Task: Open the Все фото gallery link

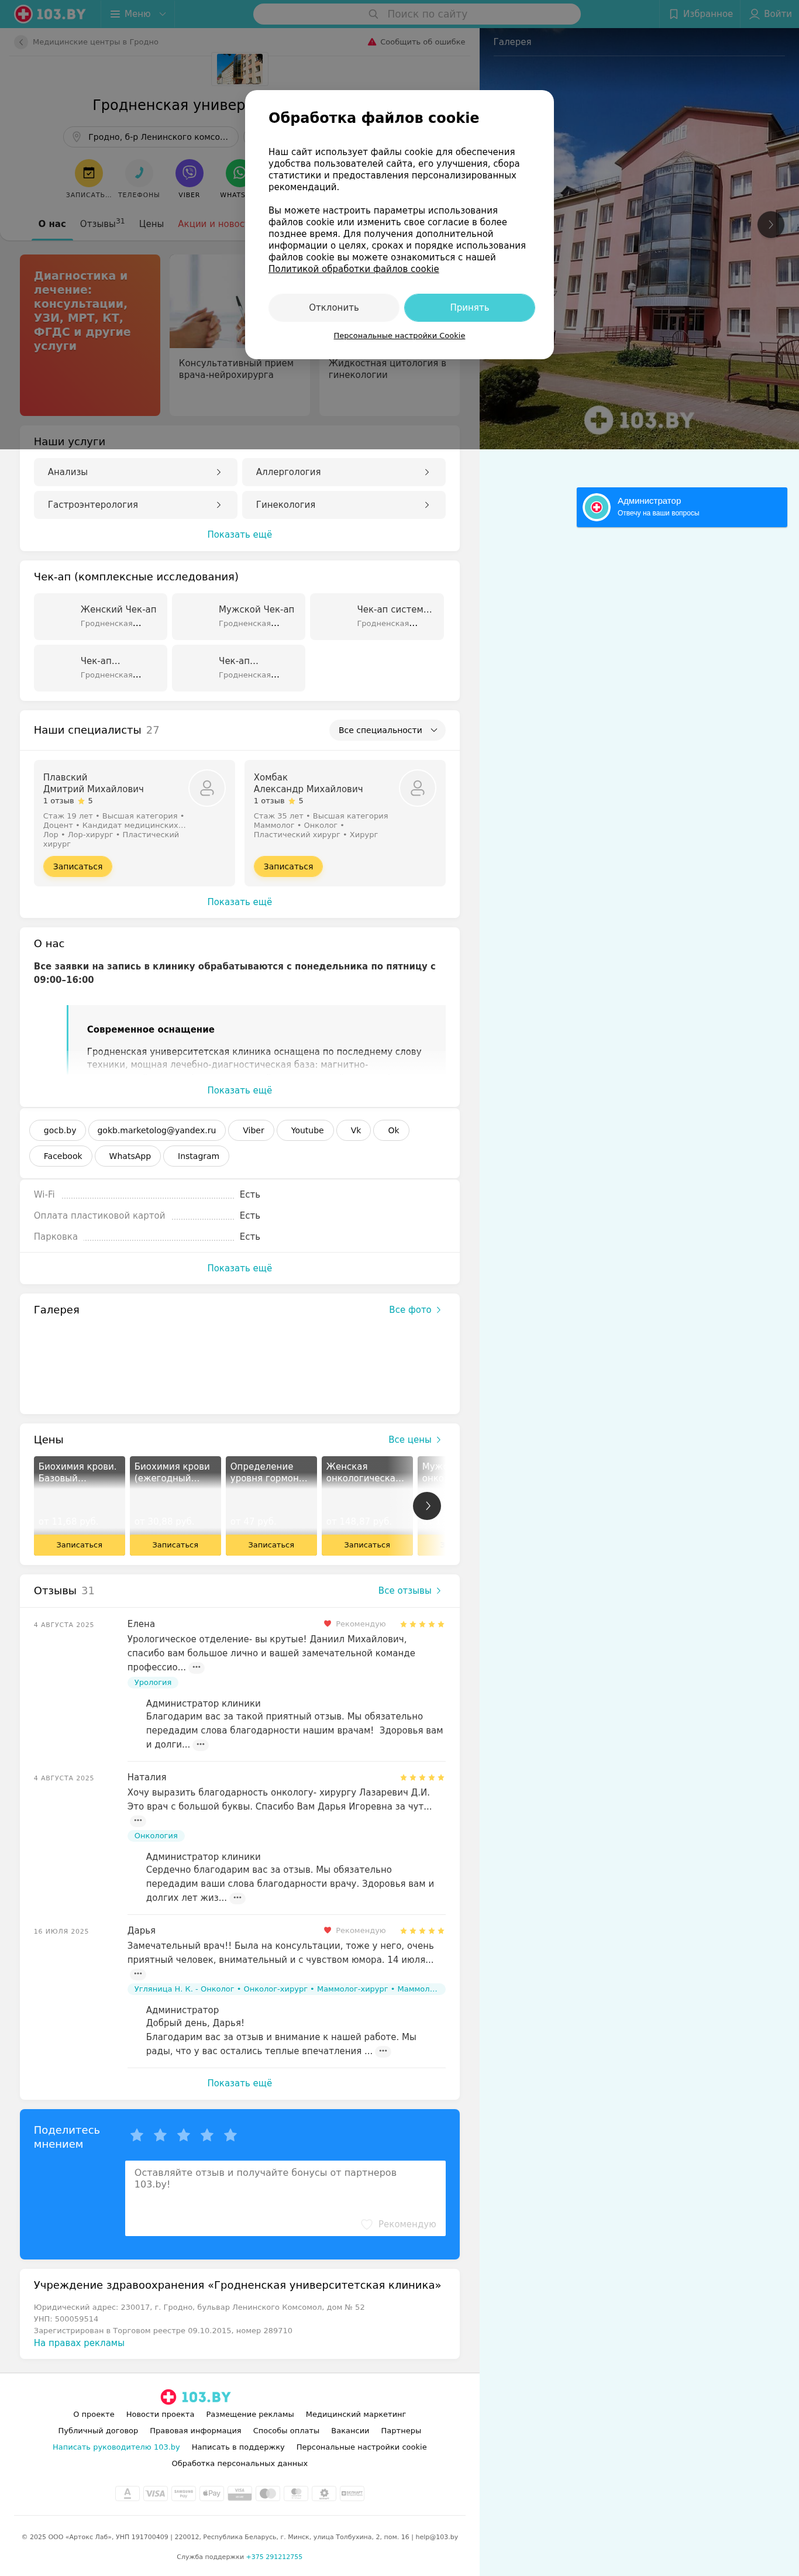Action: click(415, 1310)
